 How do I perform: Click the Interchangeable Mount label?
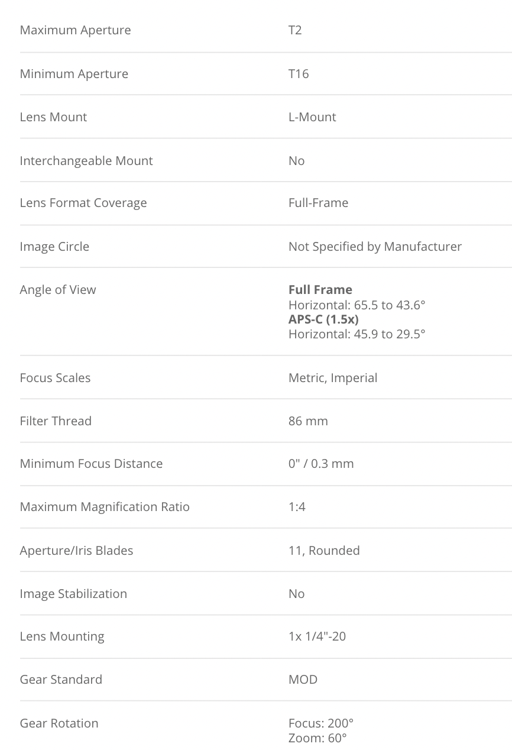point(86,161)
